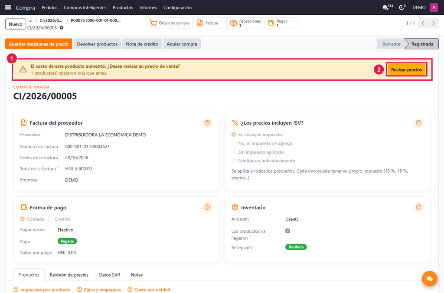The width and height of the screenshot is (444, 293).
Task: Open the Recepciones smart button
Action: [245, 23]
